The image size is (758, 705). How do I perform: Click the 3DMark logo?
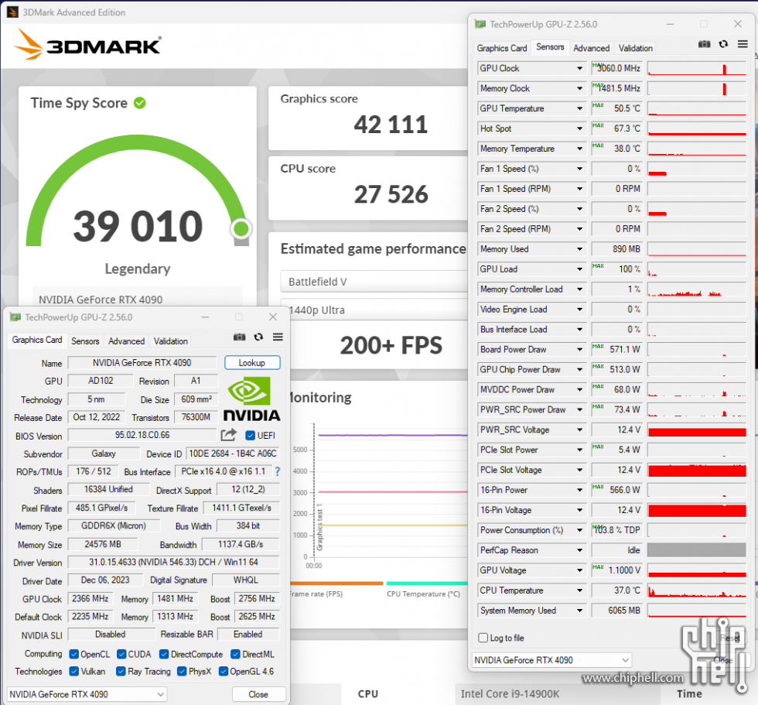pyautogui.click(x=87, y=44)
